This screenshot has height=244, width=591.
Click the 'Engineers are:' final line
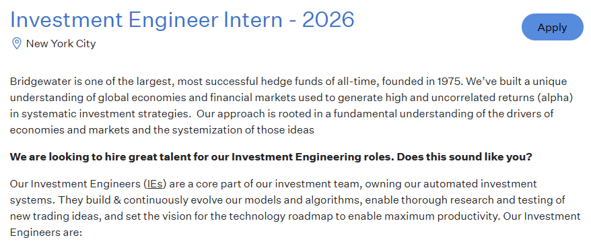click(46, 233)
